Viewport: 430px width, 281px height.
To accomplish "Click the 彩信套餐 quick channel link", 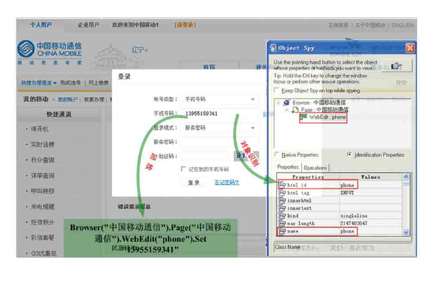I will click(43, 238).
